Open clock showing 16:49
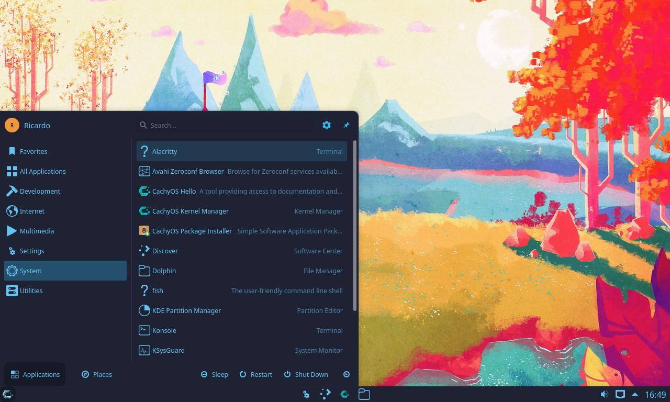 (x=655, y=394)
